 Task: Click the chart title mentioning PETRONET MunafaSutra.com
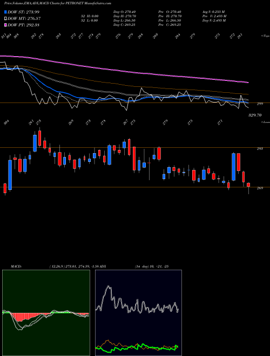pos(58,3)
